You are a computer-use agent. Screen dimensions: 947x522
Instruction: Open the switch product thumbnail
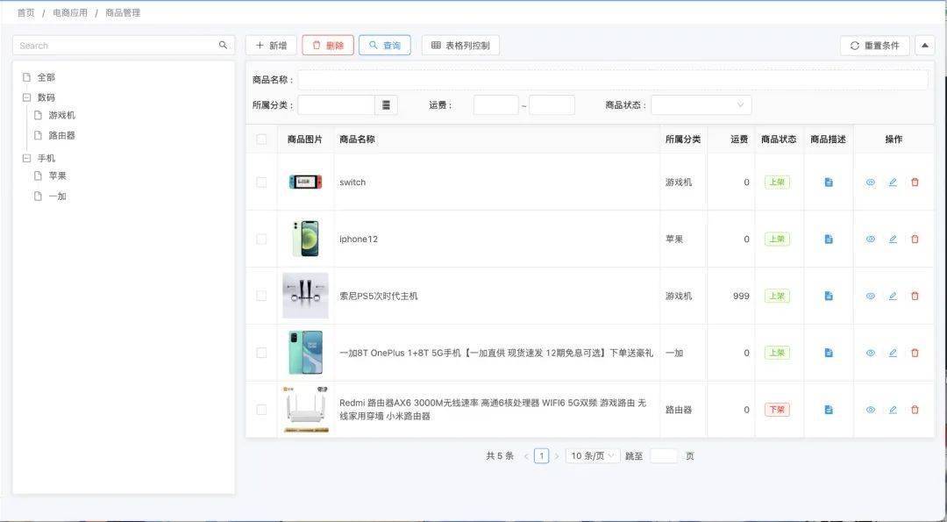pos(306,182)
